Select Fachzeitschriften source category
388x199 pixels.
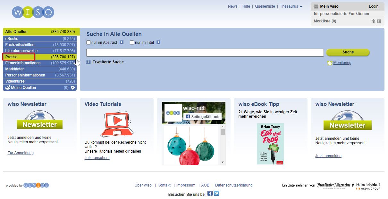click(x=40, y=45)
